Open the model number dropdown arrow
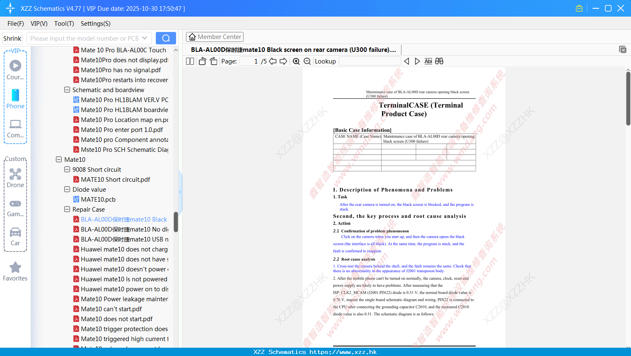 [145, 38]
